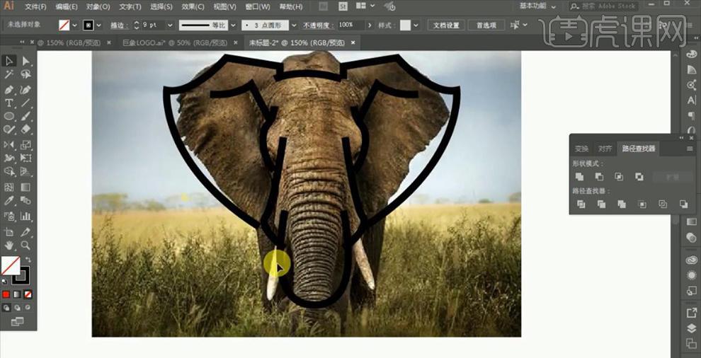
Task: Select the Pen tool
Action: point(9,89)
